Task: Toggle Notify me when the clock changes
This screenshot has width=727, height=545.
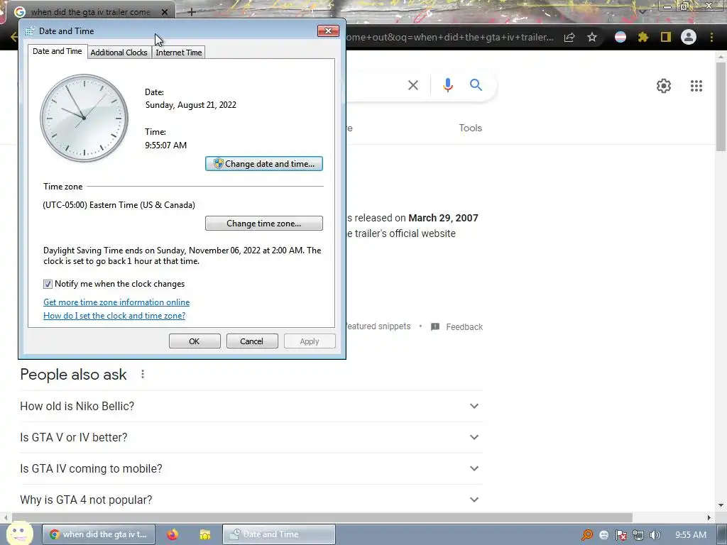Action: [x=48, y=284]
